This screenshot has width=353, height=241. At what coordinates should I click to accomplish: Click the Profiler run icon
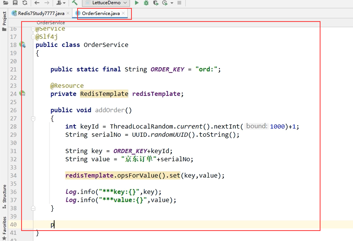[x=165, y=3]
